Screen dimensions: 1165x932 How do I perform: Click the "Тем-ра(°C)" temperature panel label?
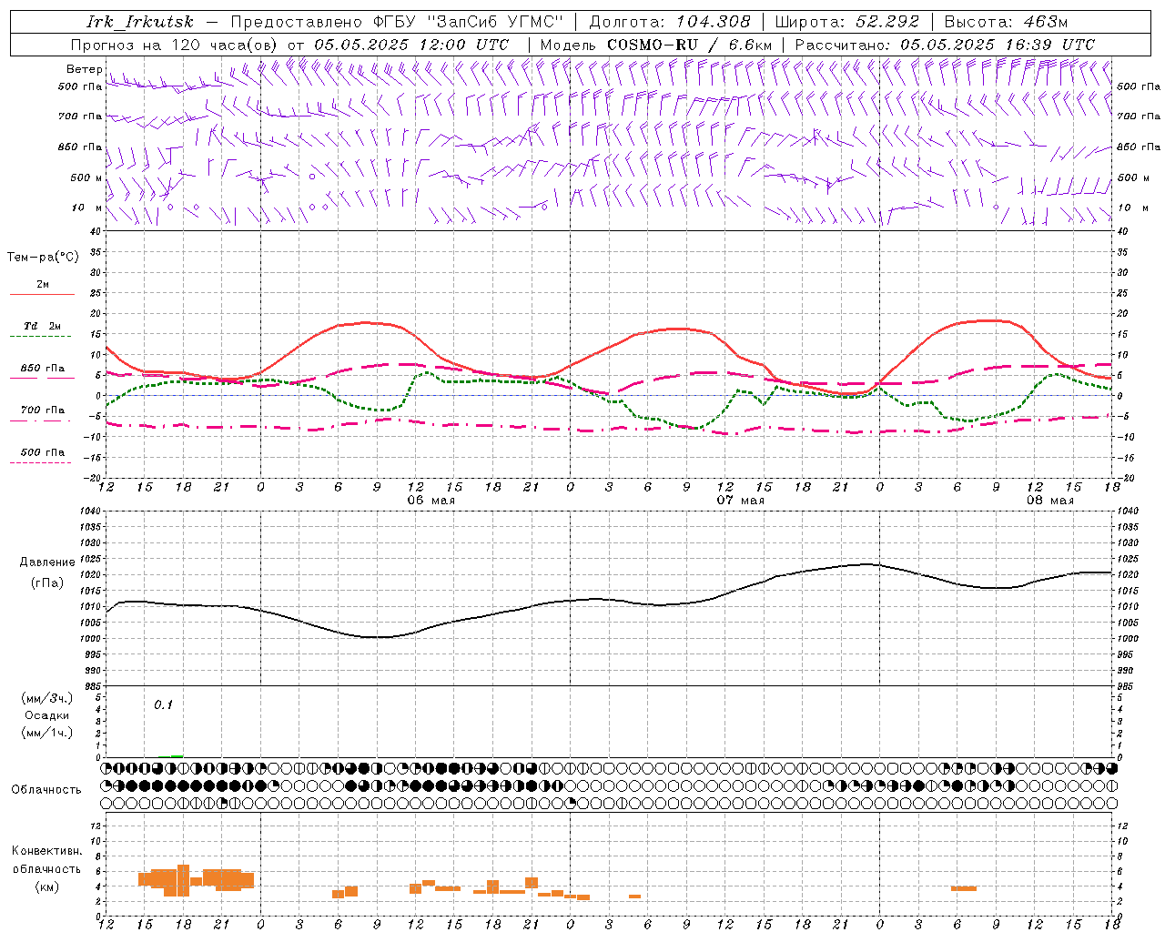click(x=43, y=258)
